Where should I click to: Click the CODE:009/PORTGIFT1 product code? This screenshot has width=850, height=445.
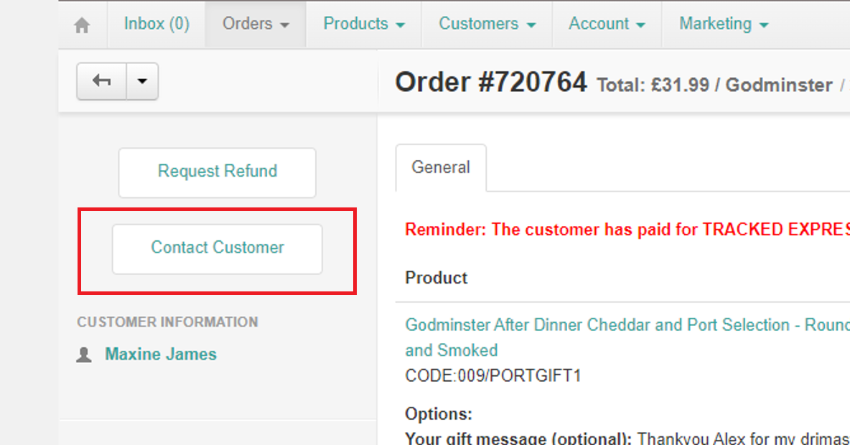click(492, 375)
